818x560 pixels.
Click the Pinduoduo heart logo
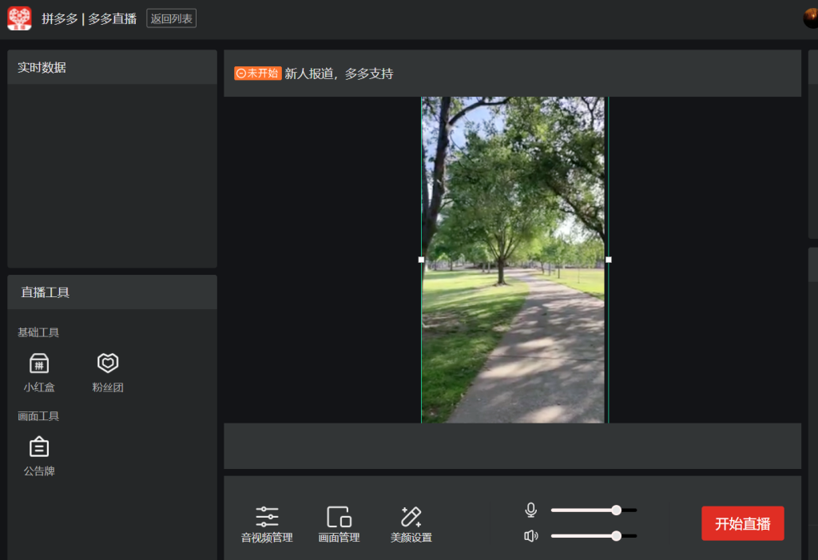[19, 18]
